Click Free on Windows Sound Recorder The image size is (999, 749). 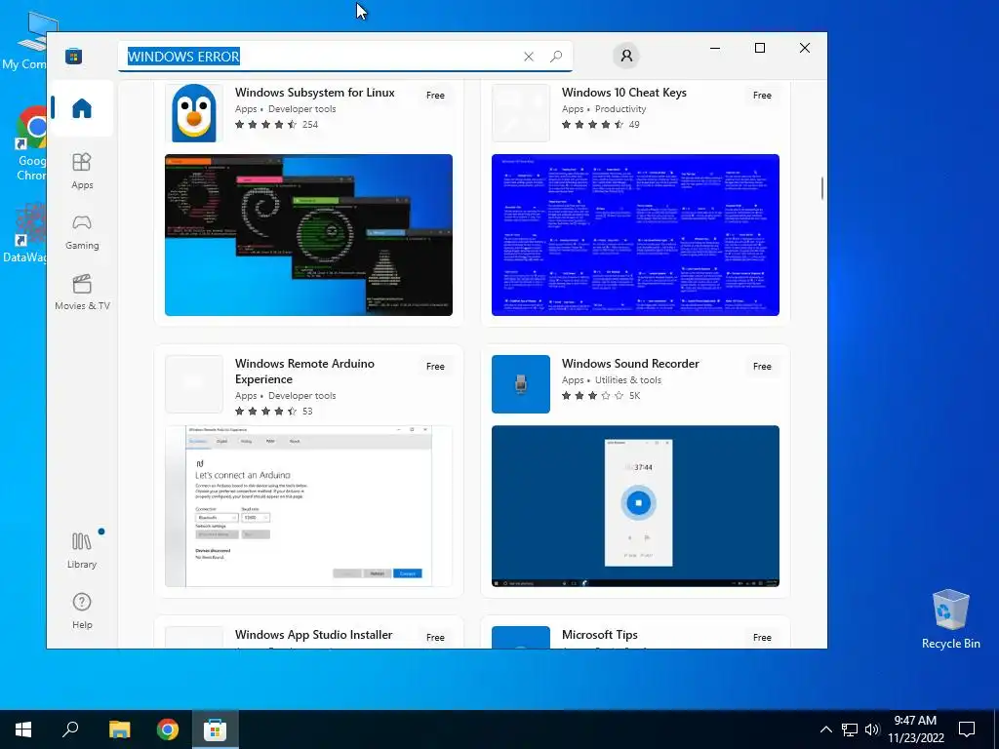pos(762,367)
